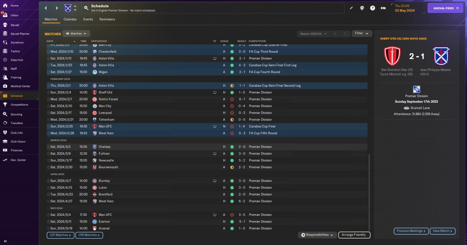The width and height of the screenshot is (467, 245).
Task: Select the Chelsea 2-0 match row
Action: [x=207, y=147]
